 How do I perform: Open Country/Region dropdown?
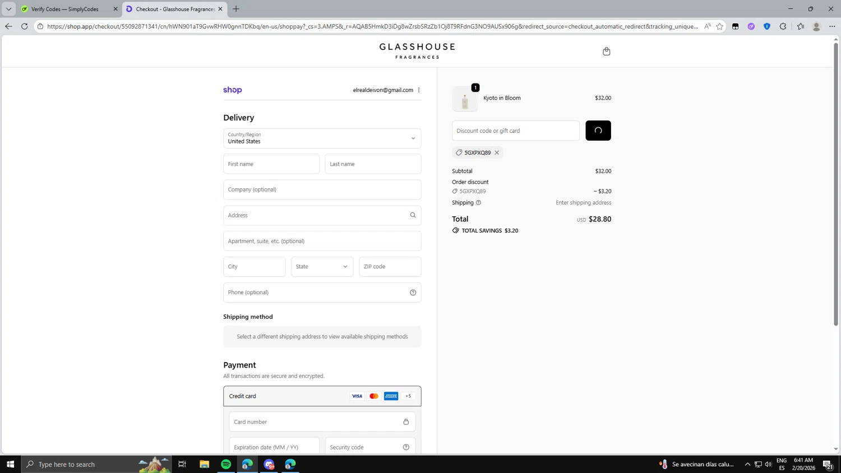point(322,138)
